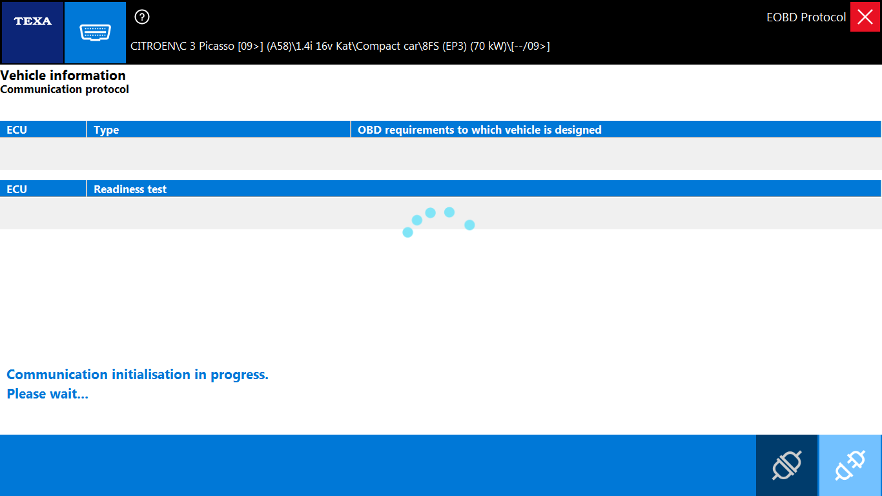Click the Communication initialisation in progress message

[138, 375]
